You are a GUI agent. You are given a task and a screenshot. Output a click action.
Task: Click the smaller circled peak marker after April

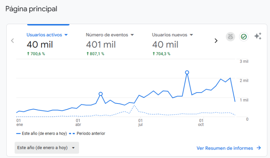101,94
